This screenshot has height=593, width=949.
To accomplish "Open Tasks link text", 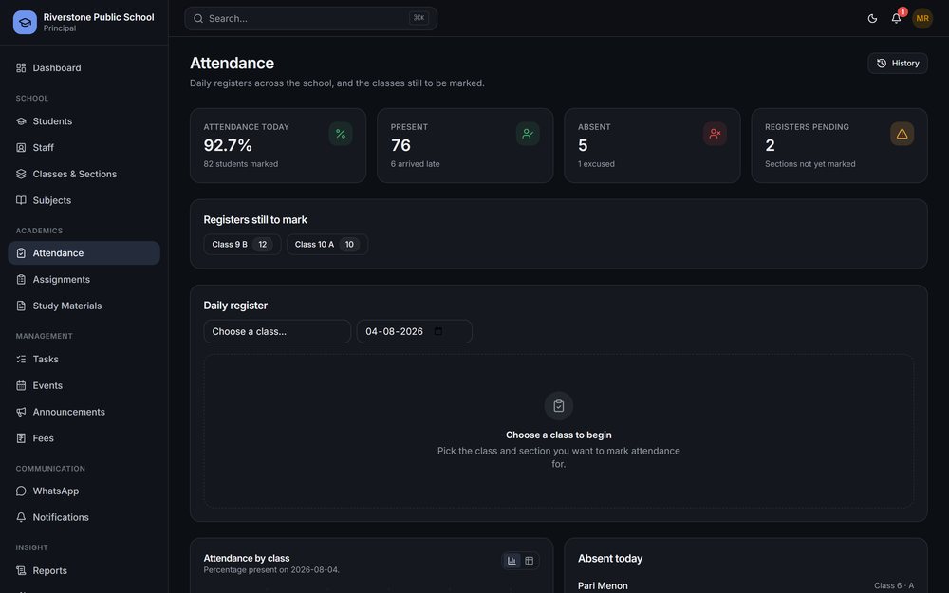I will (x=46, y=359).
